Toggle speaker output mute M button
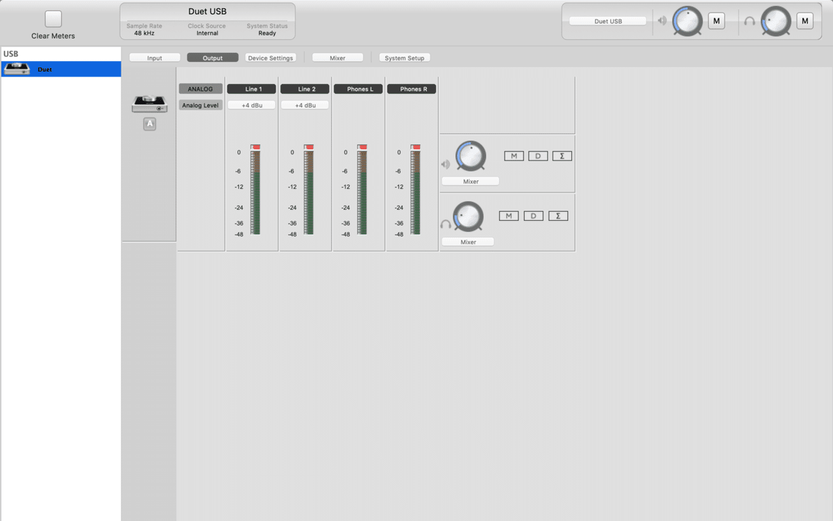The width and height of the screenshot is (833, 521). pyautogui.click(x=514, y=156)
